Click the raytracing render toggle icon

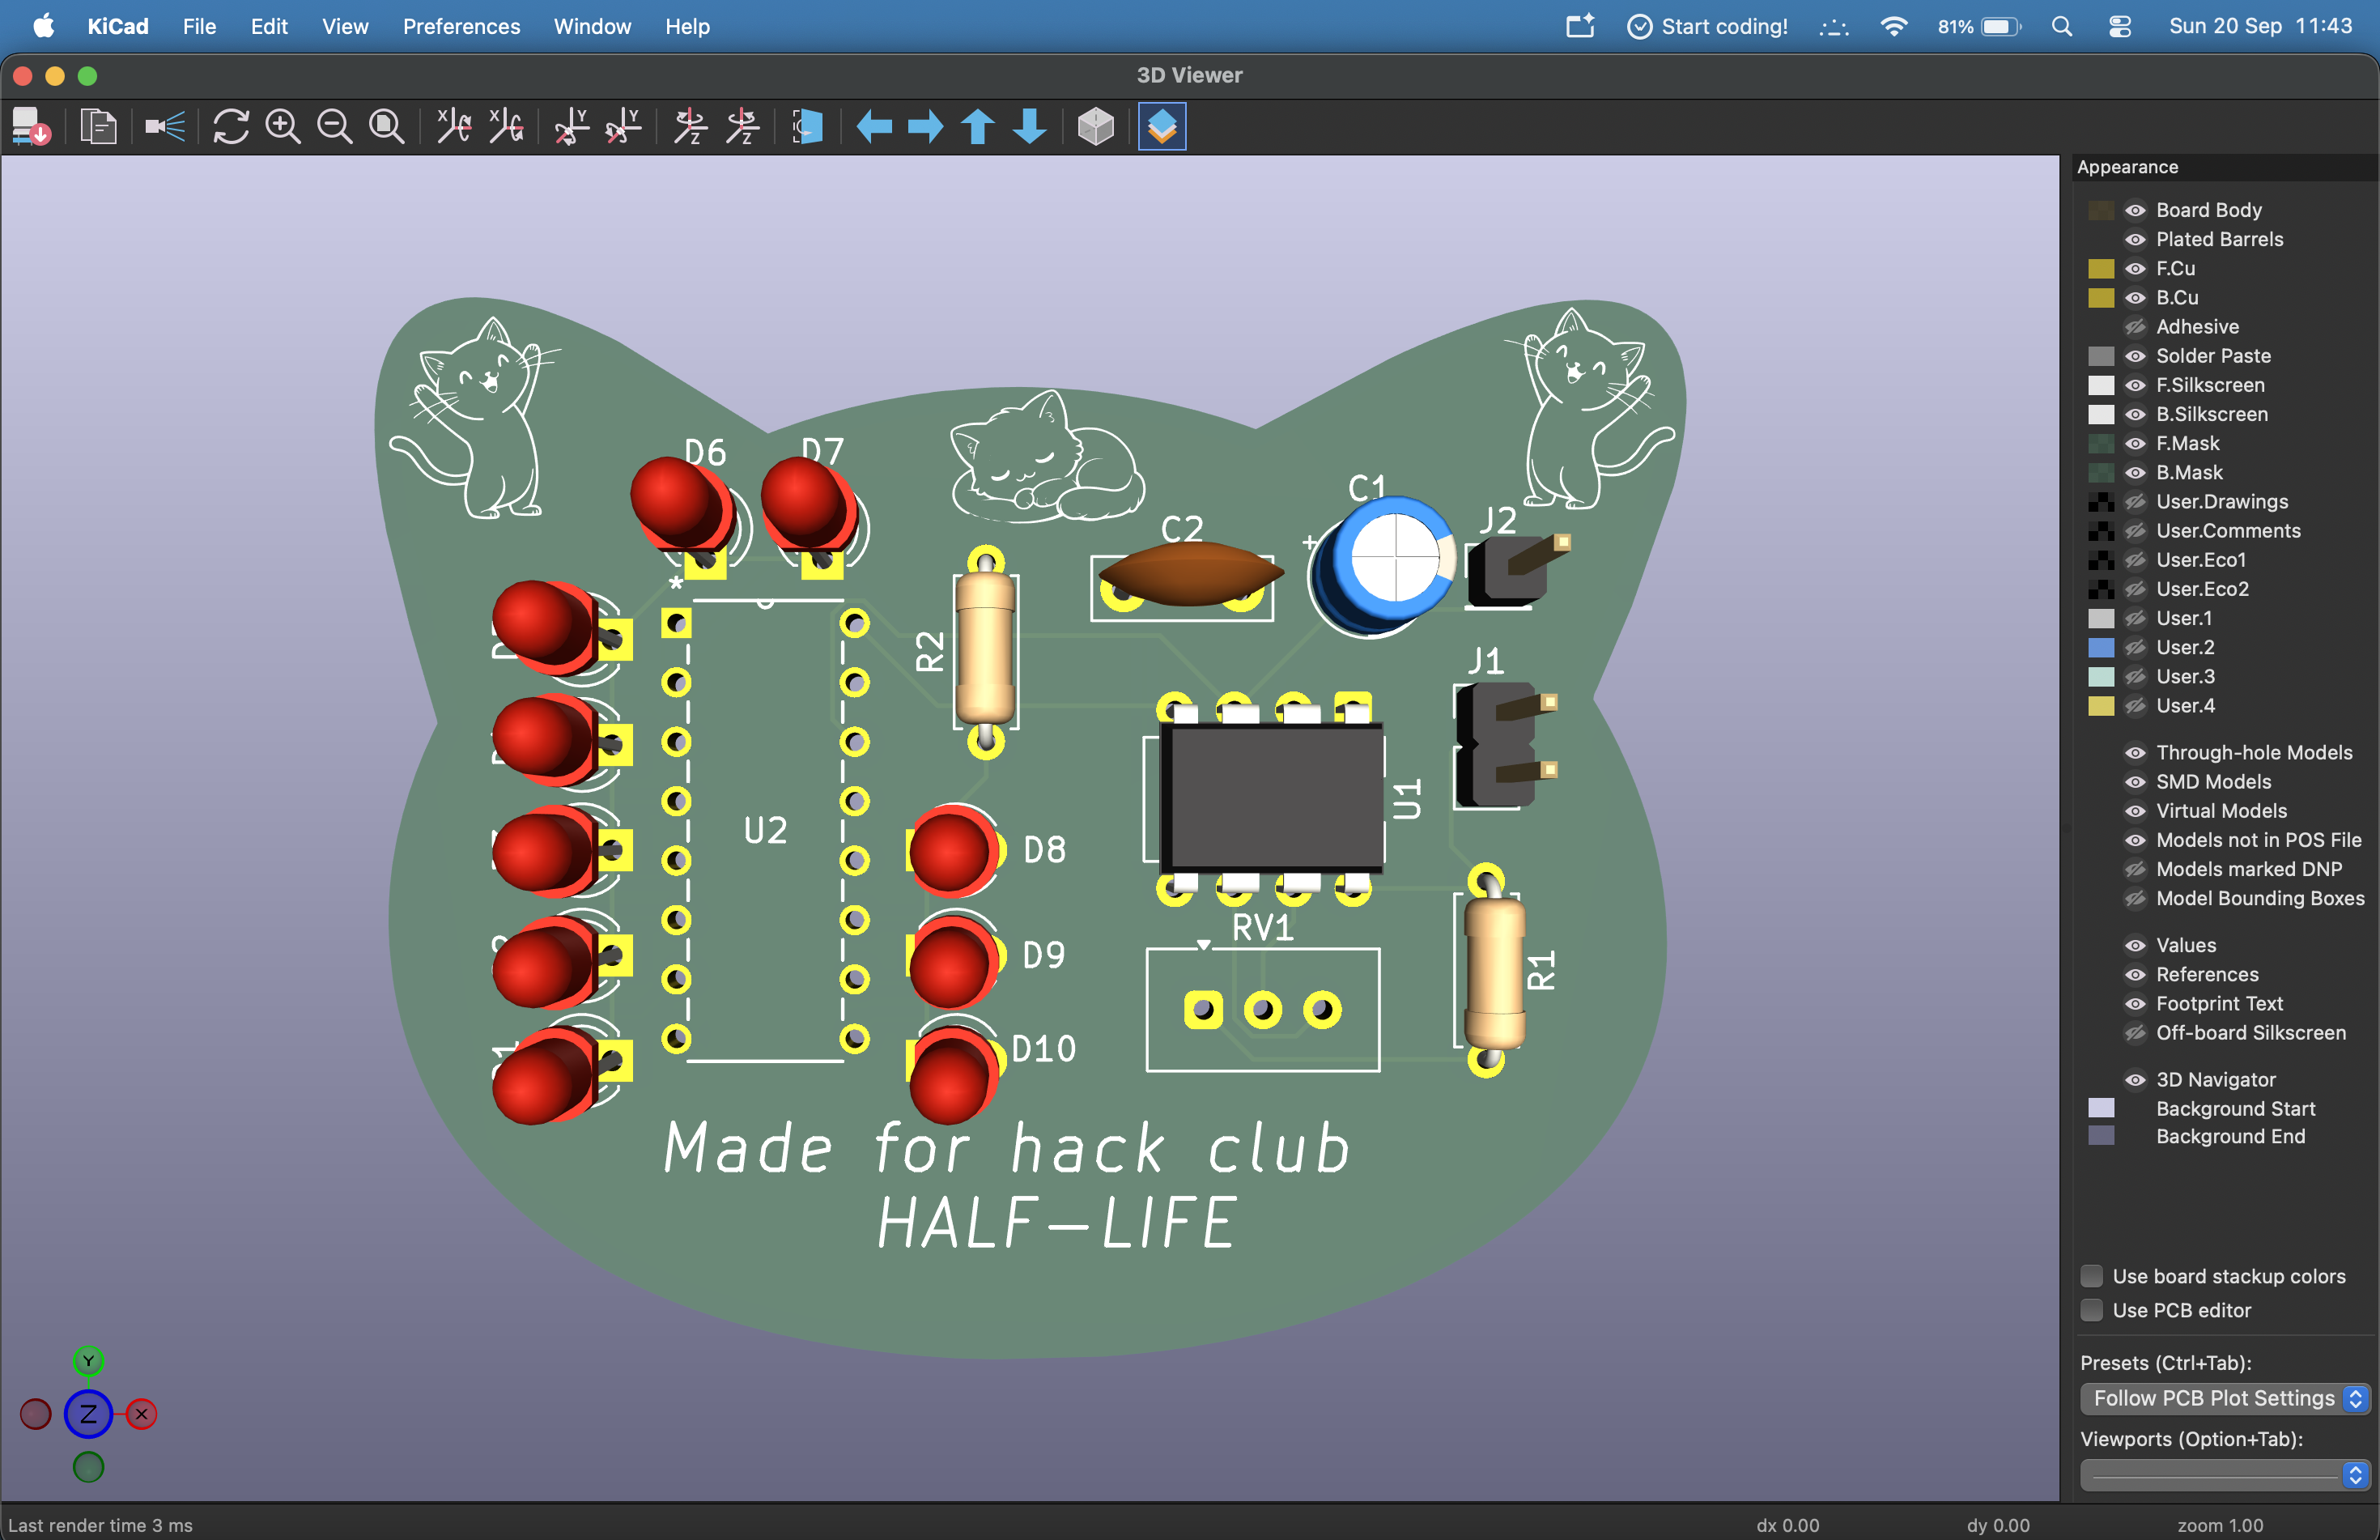[x=165, y=127]
